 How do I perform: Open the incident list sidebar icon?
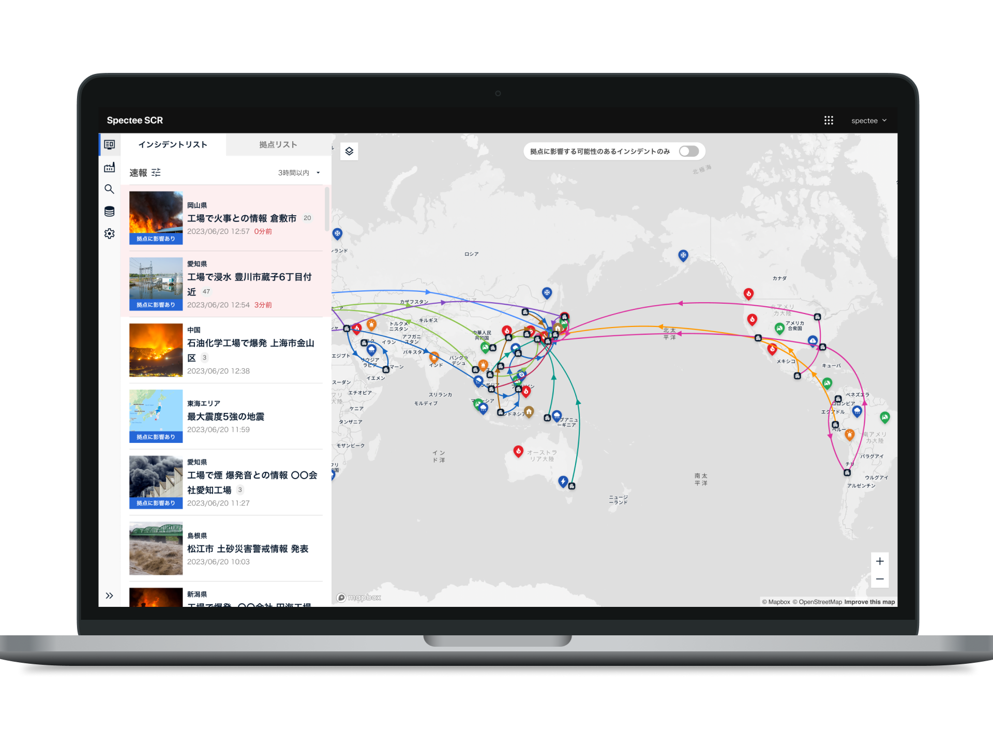109,144
